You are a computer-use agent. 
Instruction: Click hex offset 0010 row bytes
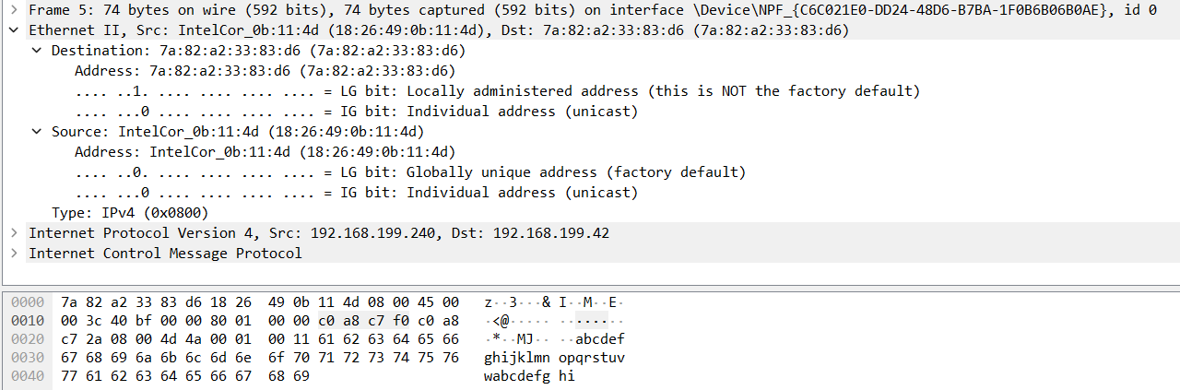coord(260,321)
